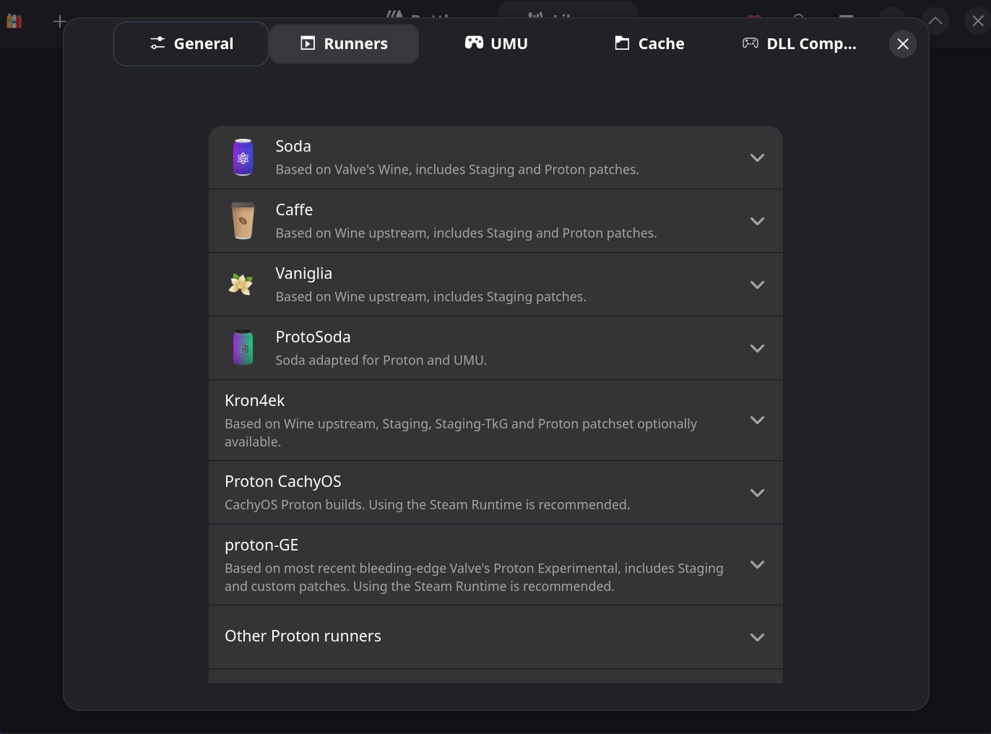Switch to the Cache tab
The image size is (991, 734).
[649, 43]
